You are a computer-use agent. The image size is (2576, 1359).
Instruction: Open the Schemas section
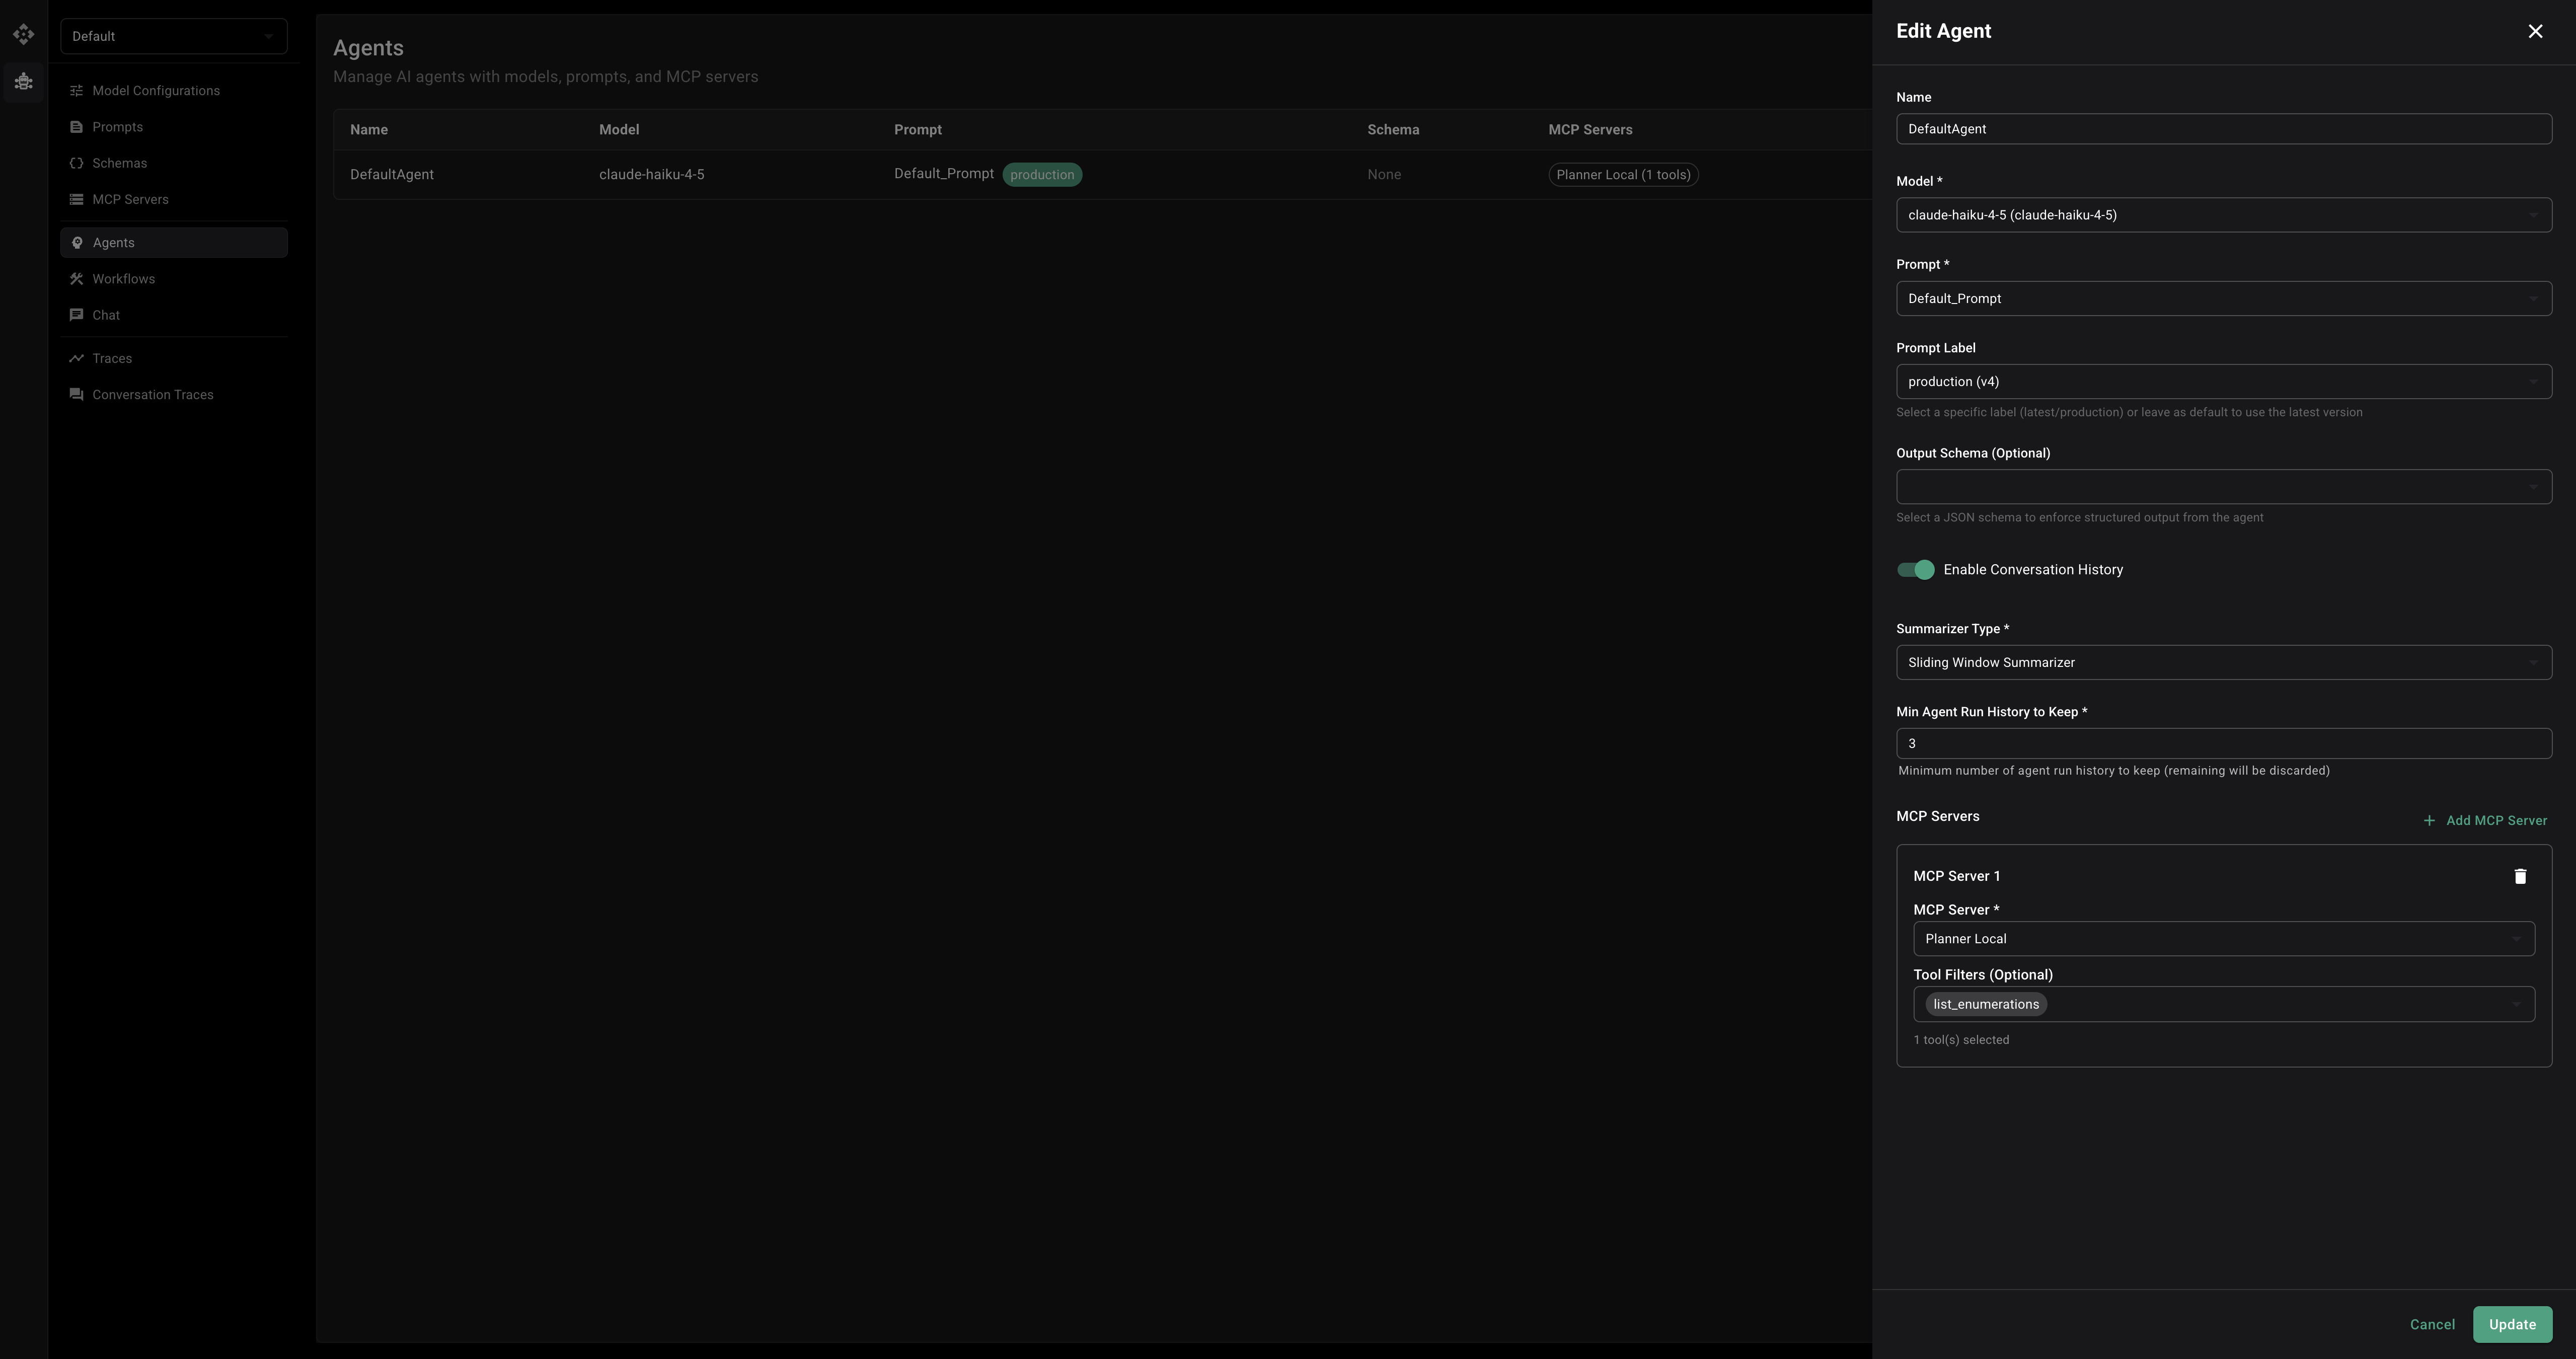120,162
